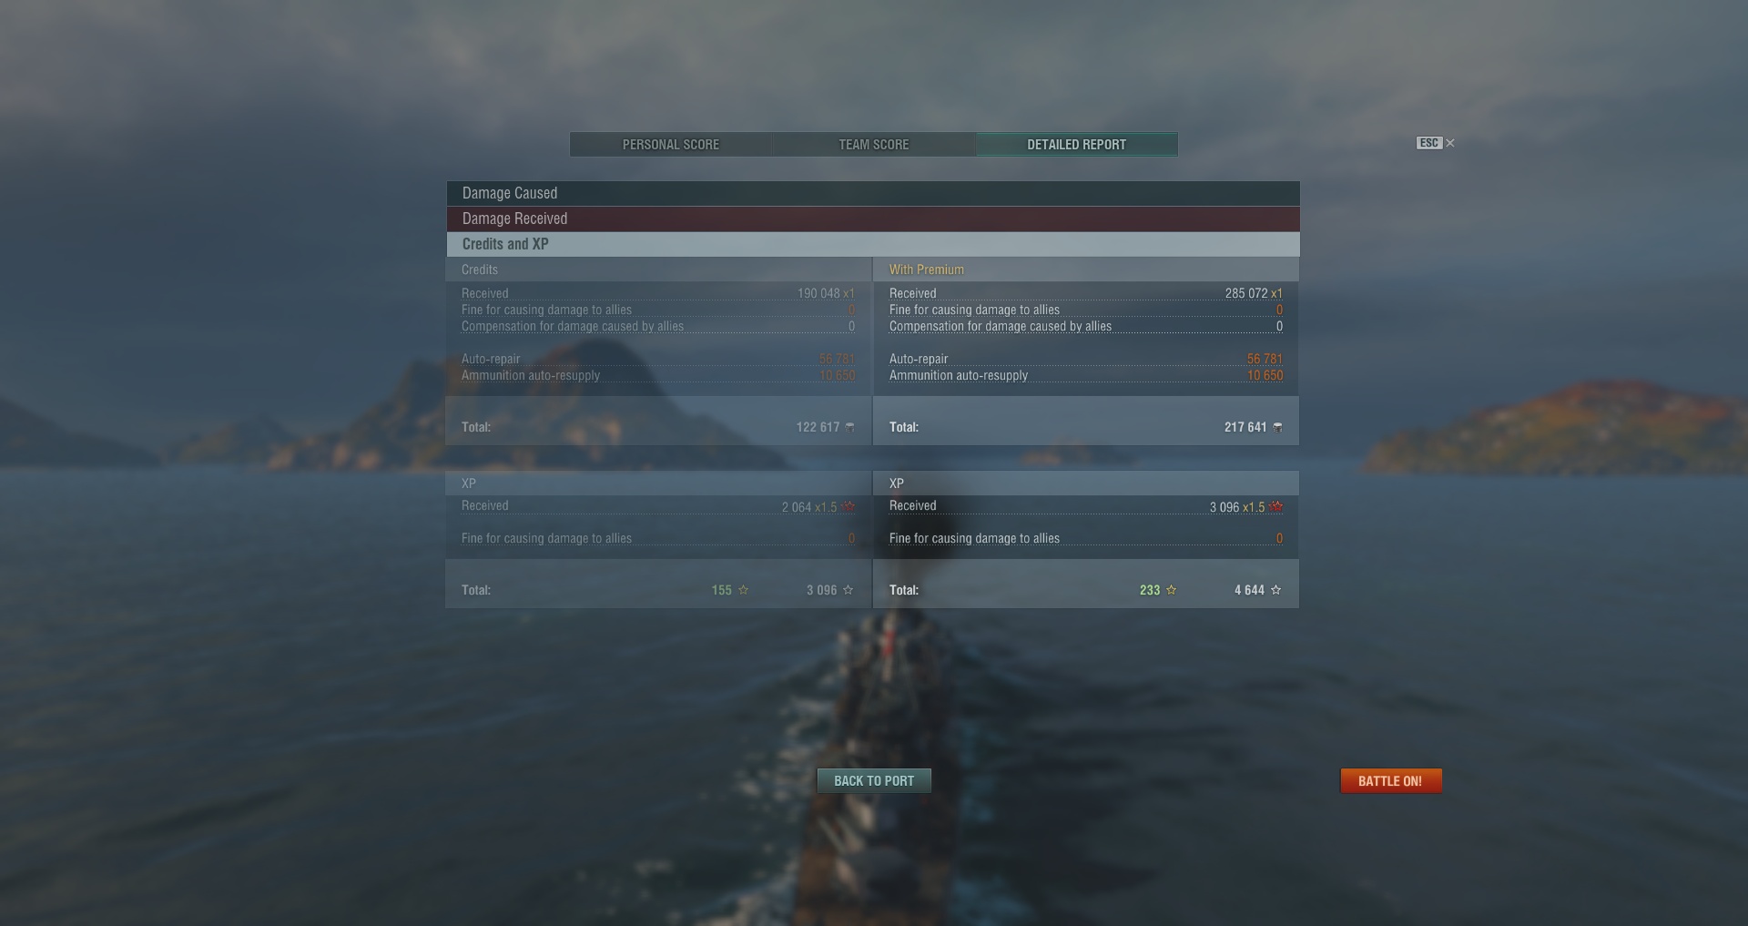Click the green star next to 155
The width and height of the screenshot is (1748, 926).
click(743, 590)
